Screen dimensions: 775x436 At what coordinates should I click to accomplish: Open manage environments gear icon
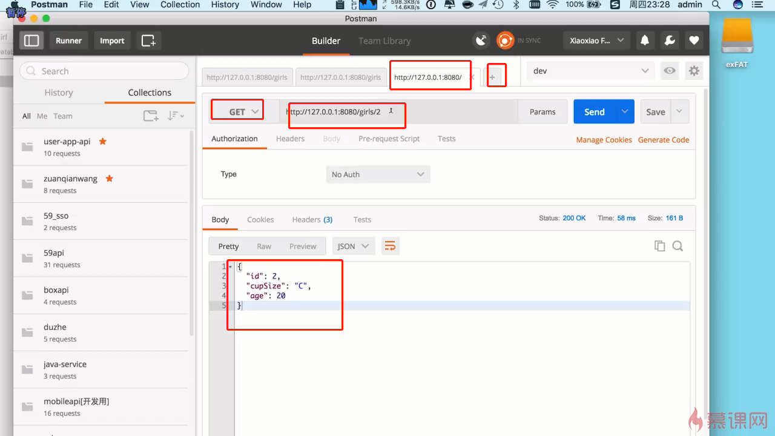pyautogui.click(x=694, y=71)
